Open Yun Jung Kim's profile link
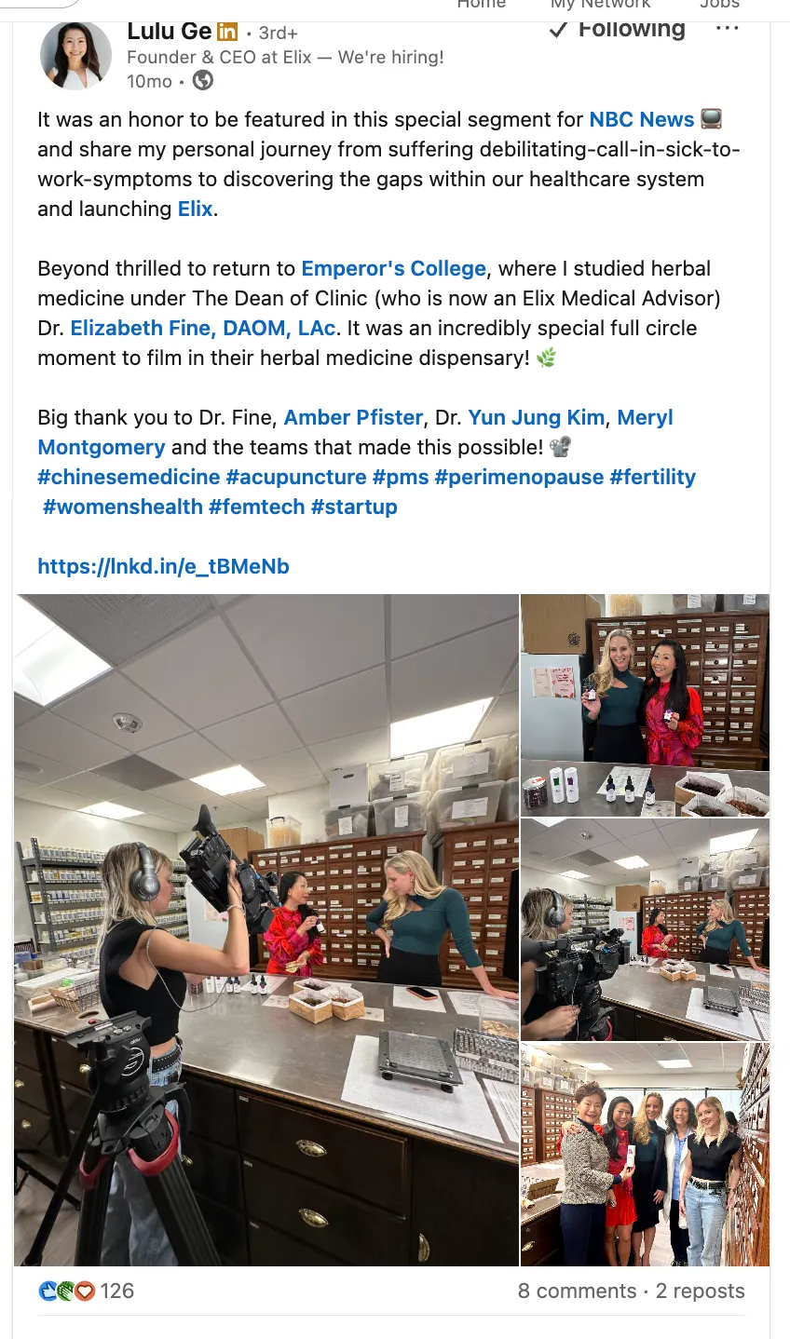Screen dimensions: 790x1339 click(537, 417)
